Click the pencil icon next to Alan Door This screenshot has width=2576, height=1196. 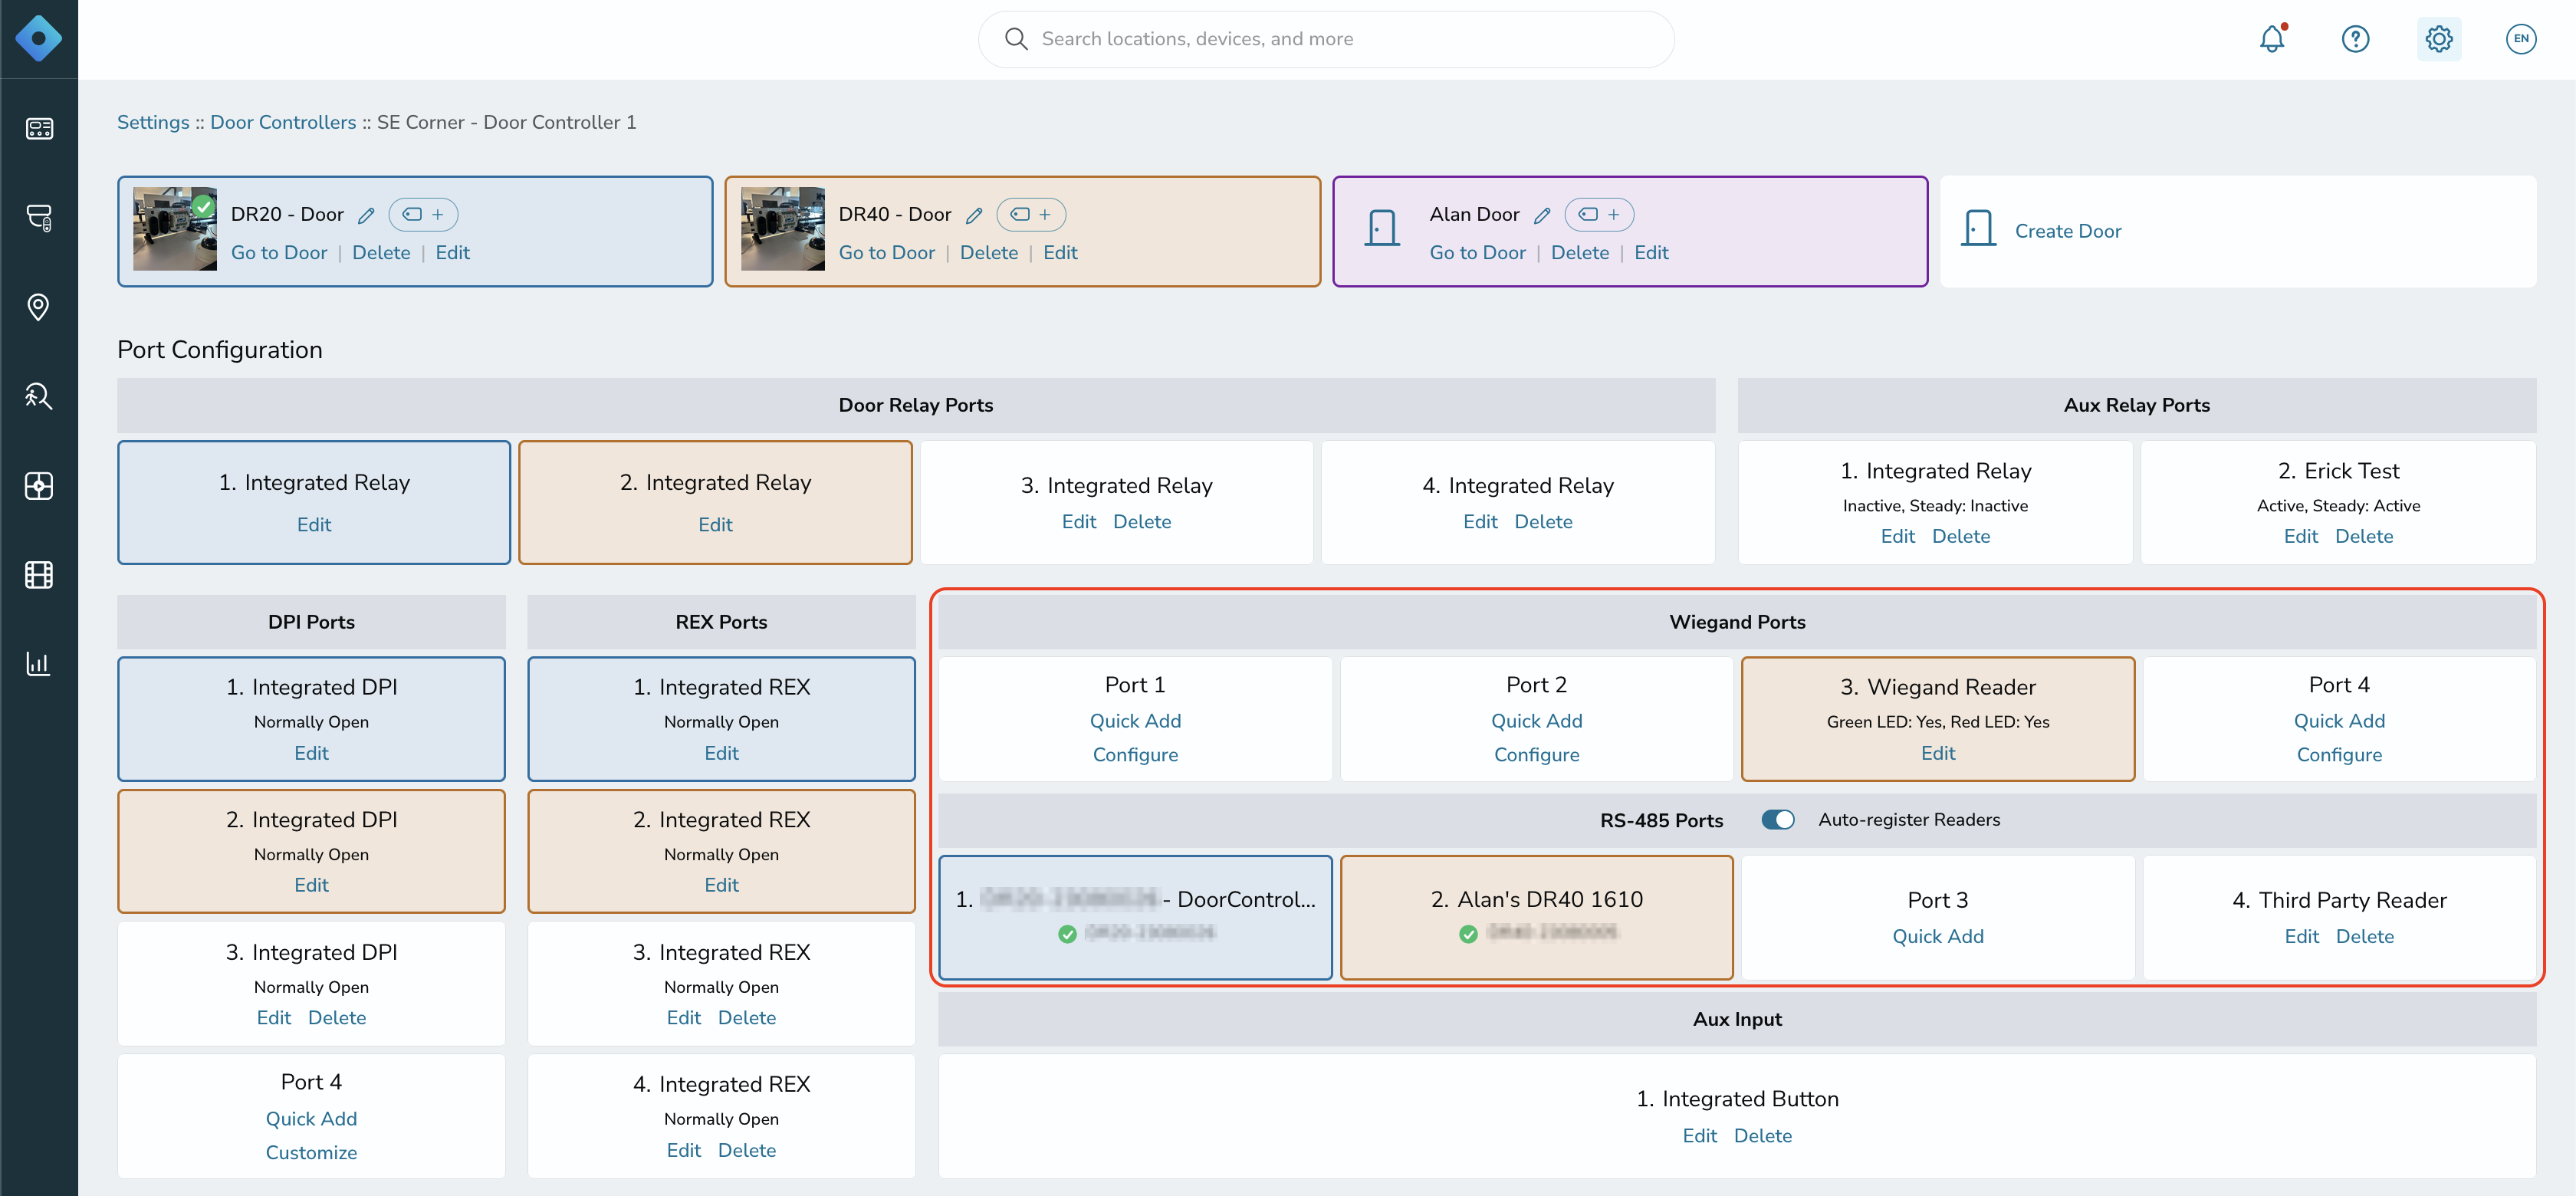pos(1543,215)
